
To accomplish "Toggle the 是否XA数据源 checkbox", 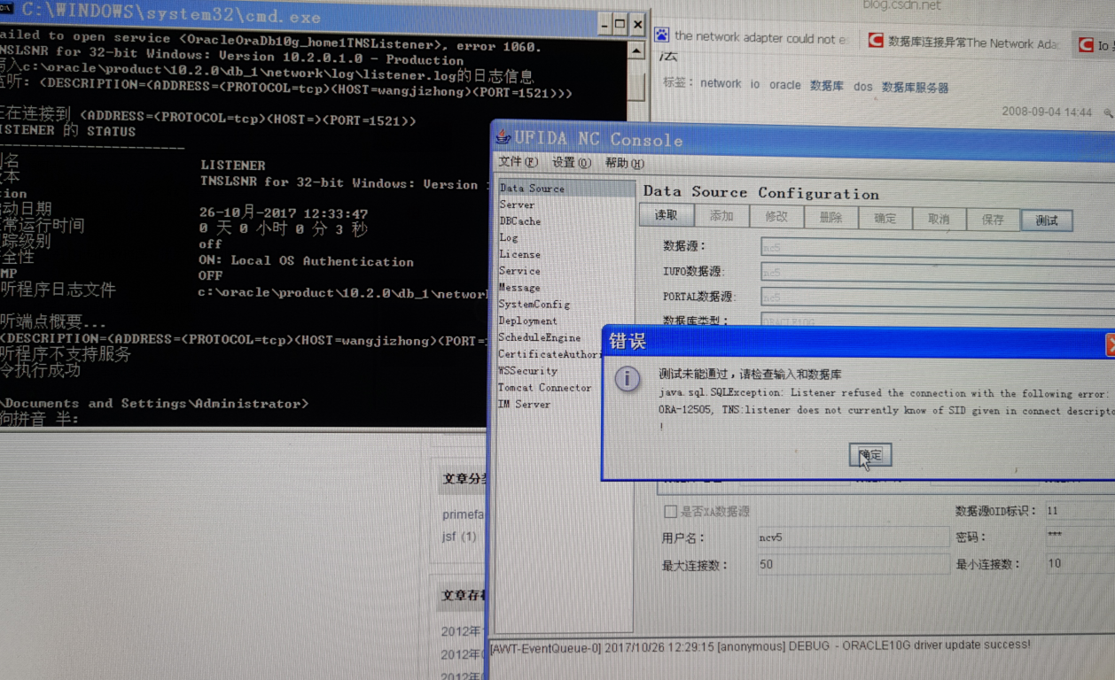I will pyautogui.click(x=671, y=511).
